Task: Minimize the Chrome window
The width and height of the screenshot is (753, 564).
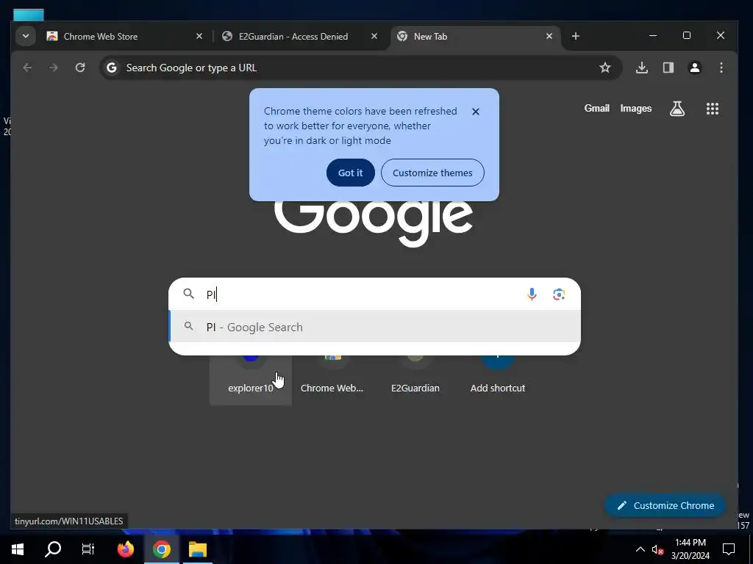Action: (653, 35)
